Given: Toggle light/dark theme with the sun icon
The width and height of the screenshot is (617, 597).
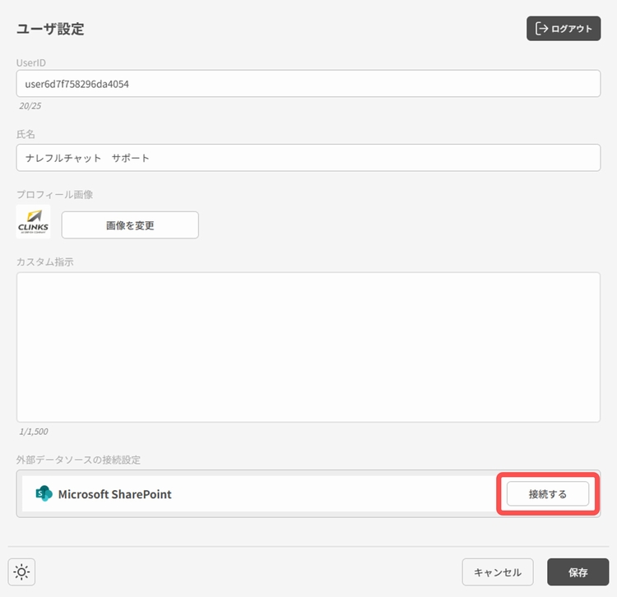Looking at the screenshot, I should point(21,572).
